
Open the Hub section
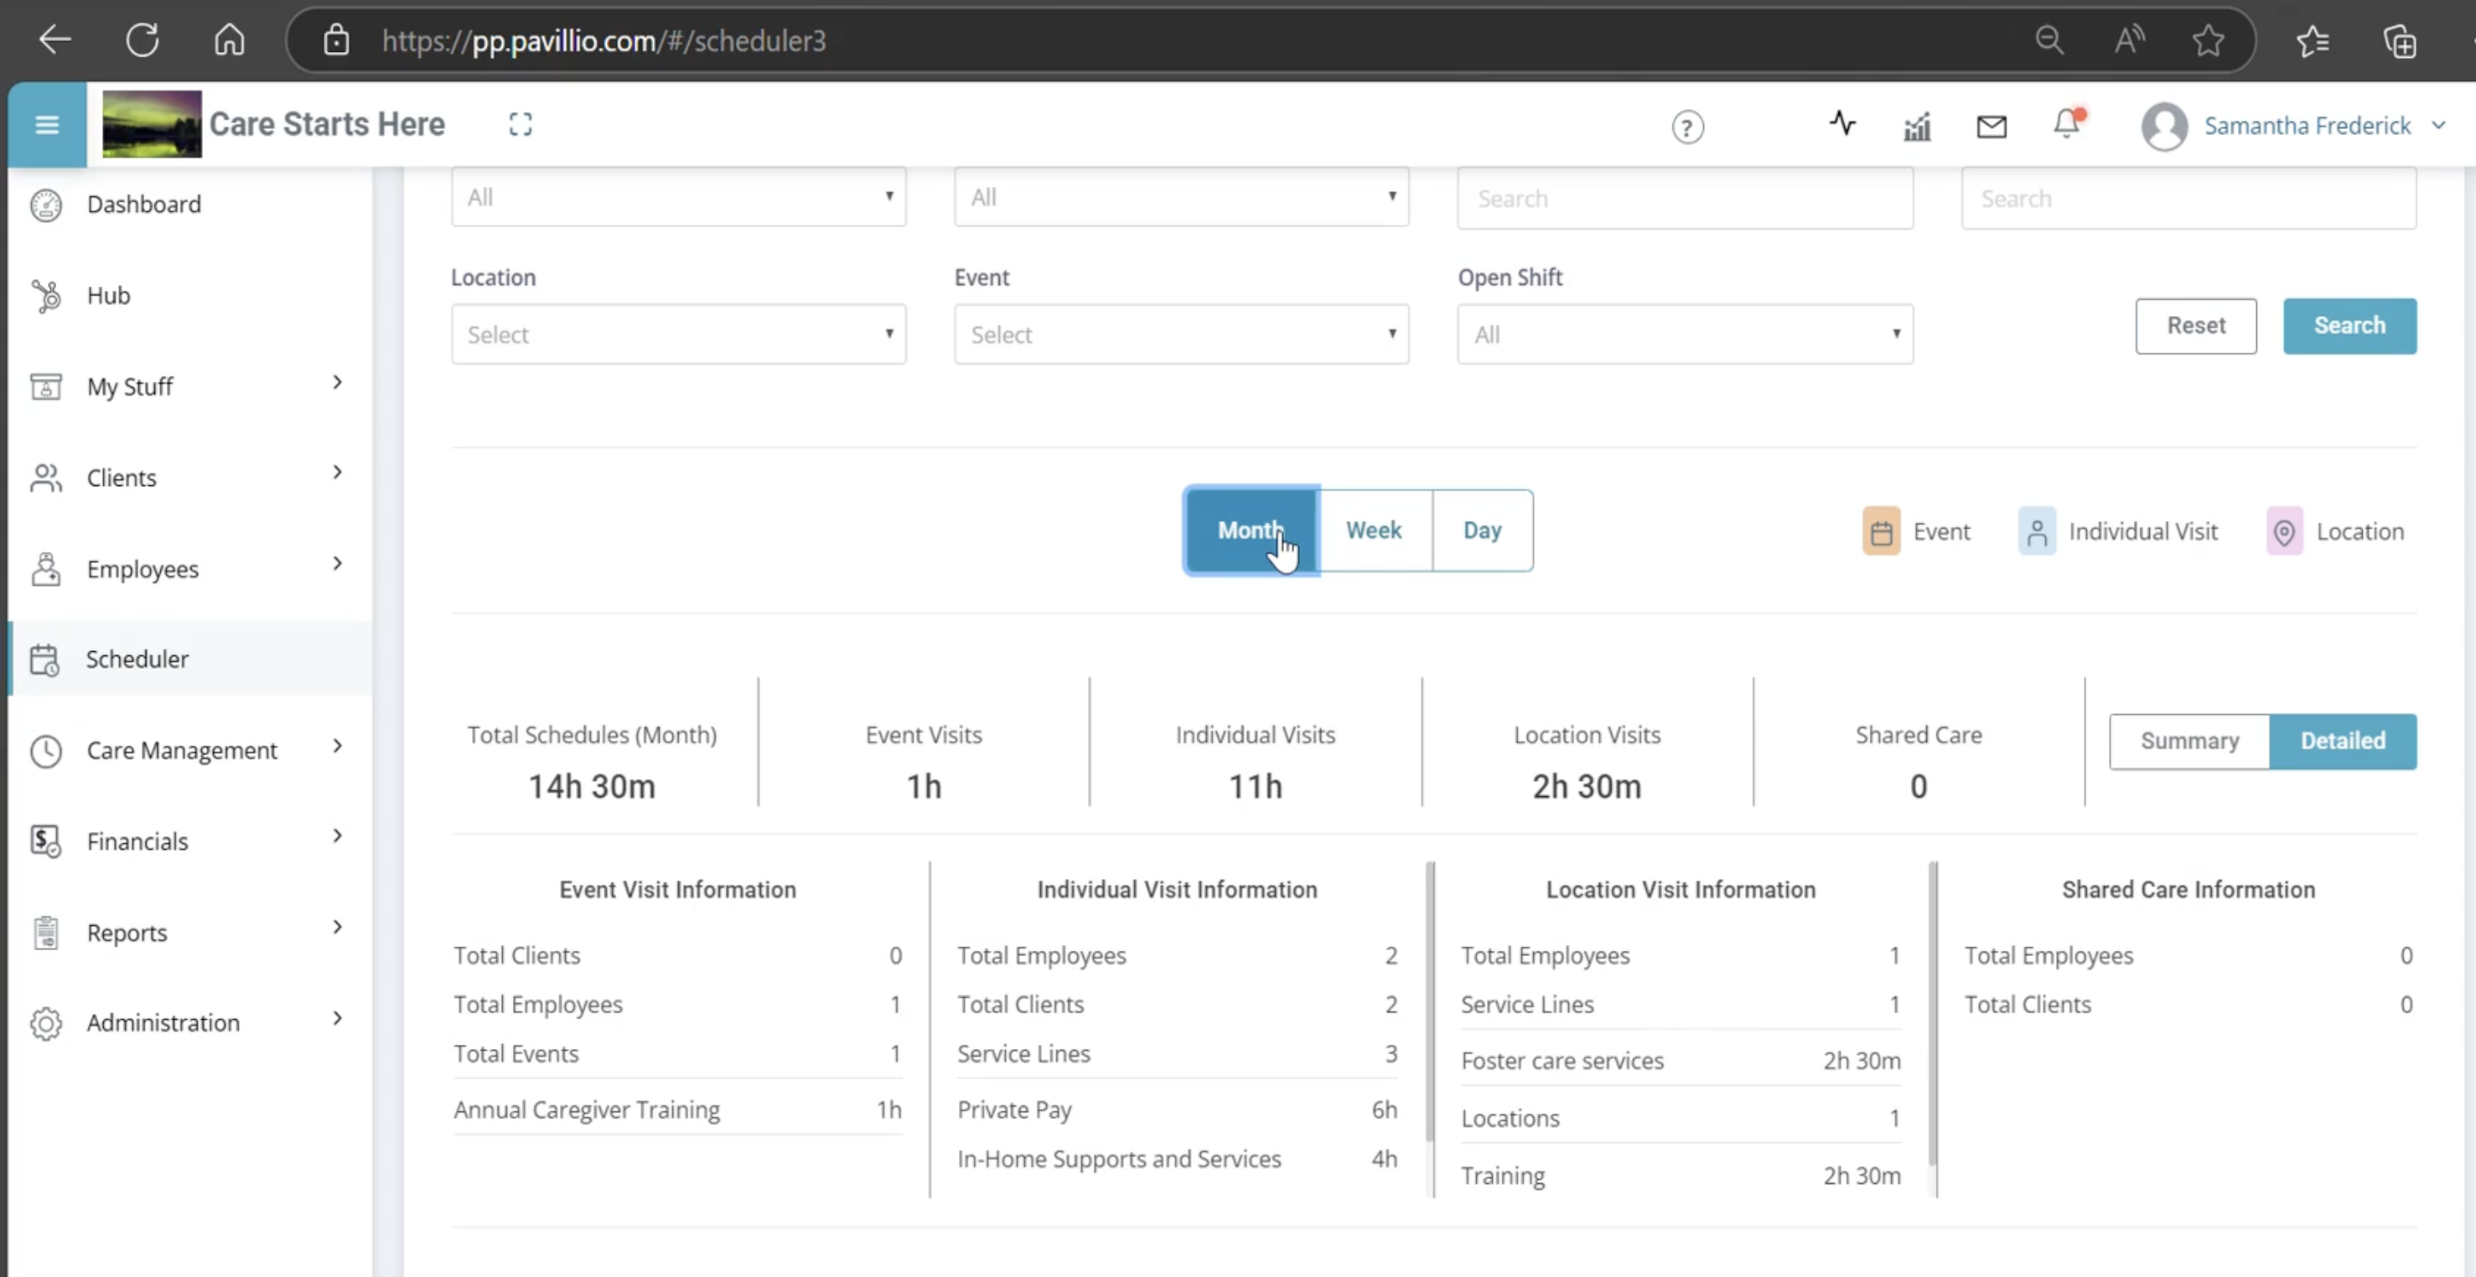107,295
